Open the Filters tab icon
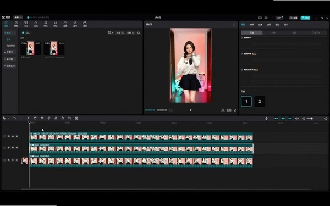330x206 pixels. (x=65, y=24)
